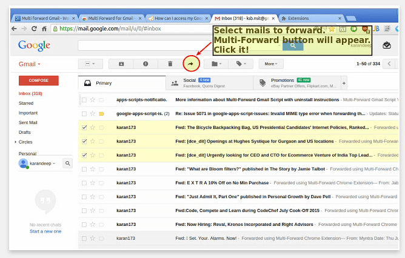This screenshot has height=258, width=405.
Task: Open the Move to folder icon
Action: (x=216, y=64)
